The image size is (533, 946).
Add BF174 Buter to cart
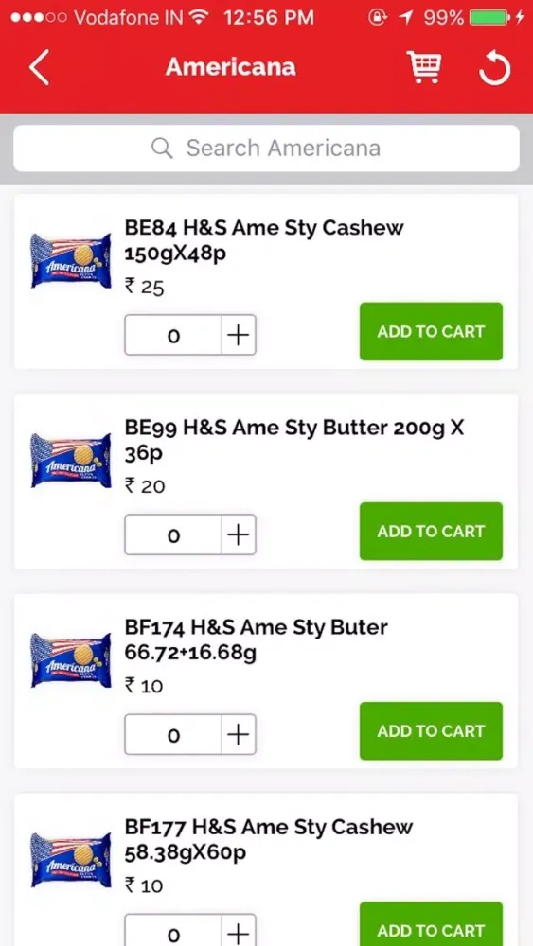point(431,730)
